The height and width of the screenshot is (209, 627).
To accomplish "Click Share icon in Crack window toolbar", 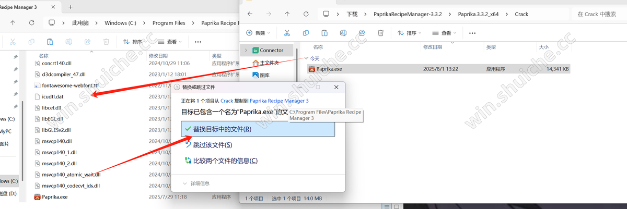I will 362,32.
